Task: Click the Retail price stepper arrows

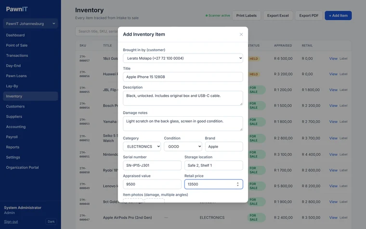Action: pos(237,184)
